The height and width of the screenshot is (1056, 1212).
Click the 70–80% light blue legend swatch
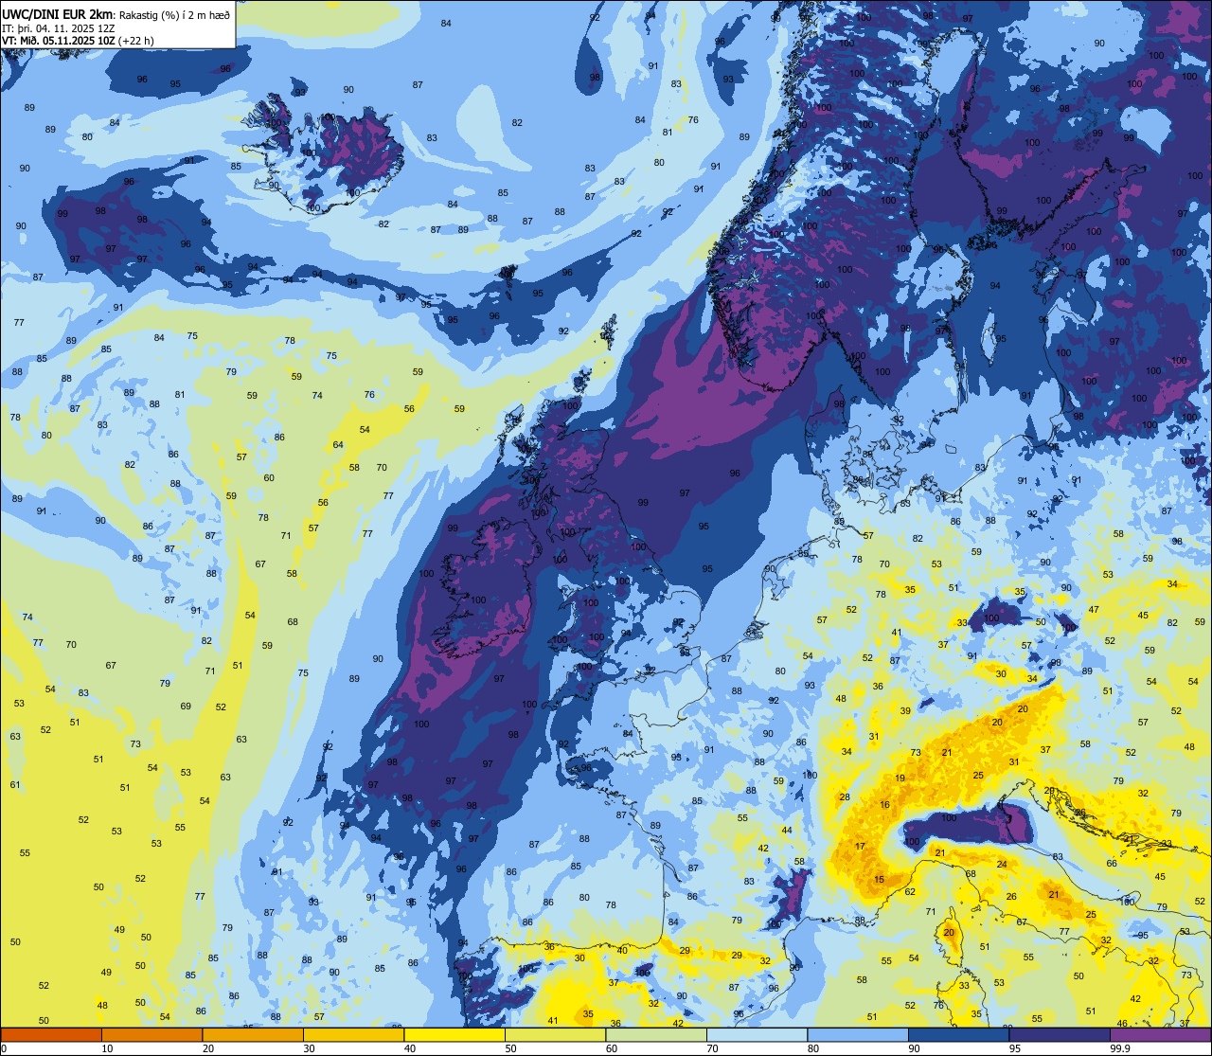pyautogui.click(x=757, y=1034)
